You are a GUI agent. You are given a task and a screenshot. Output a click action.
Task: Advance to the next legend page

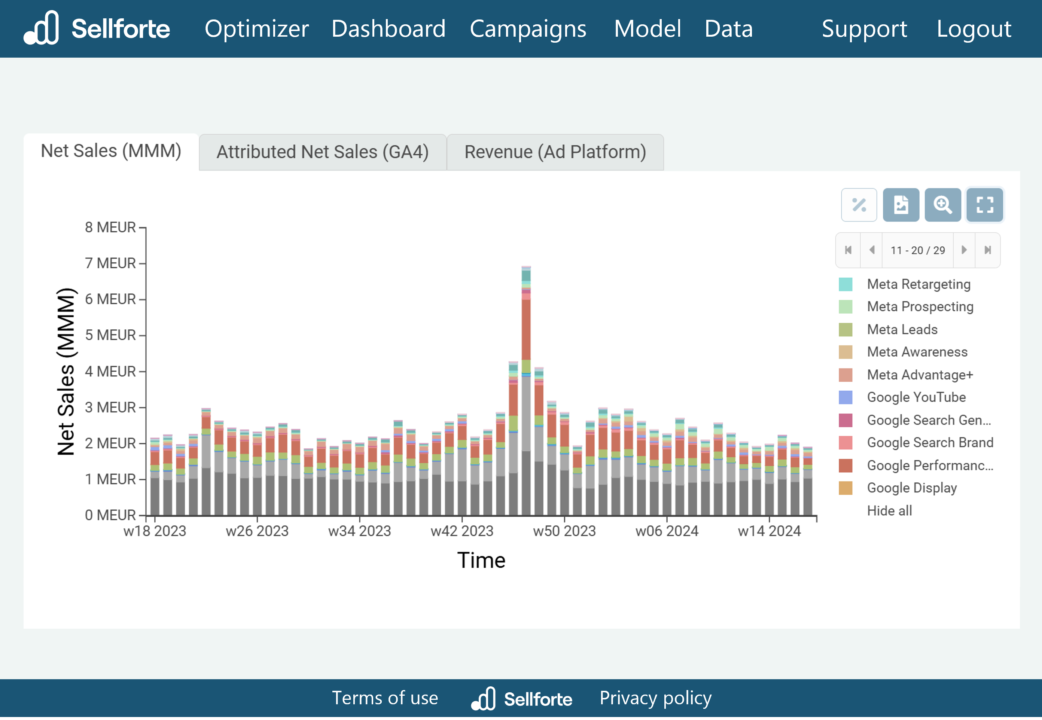[964, 250]
